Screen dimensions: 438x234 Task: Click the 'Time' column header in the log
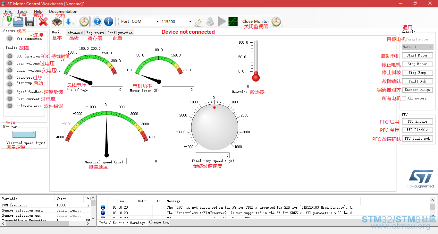120,201
